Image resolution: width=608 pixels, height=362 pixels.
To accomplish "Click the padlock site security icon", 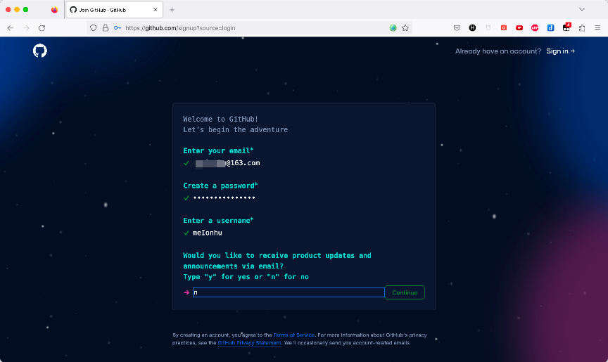I will pyautogui.click(x=105, y=28).
